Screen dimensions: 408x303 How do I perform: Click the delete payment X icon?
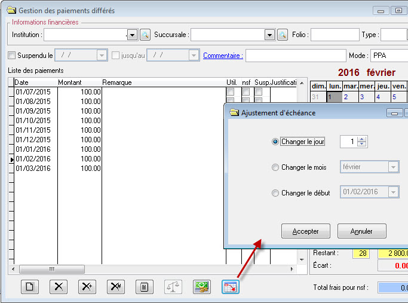coord(58,286)
